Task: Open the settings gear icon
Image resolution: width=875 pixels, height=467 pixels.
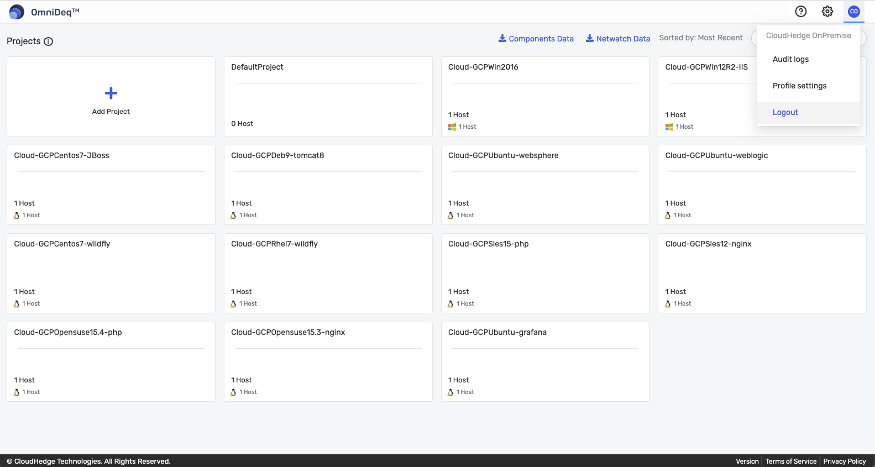Action: [x=827, y=12]
